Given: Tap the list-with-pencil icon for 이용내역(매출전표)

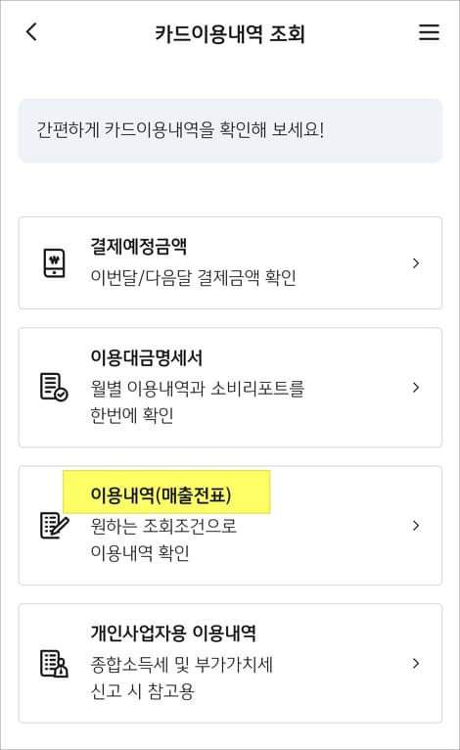Looking at the screenshot, I should click(54, 525).
